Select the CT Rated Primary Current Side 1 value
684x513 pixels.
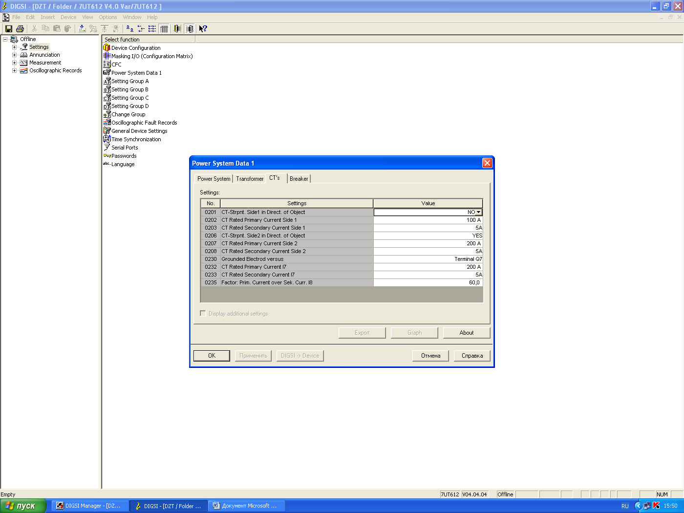427,220
